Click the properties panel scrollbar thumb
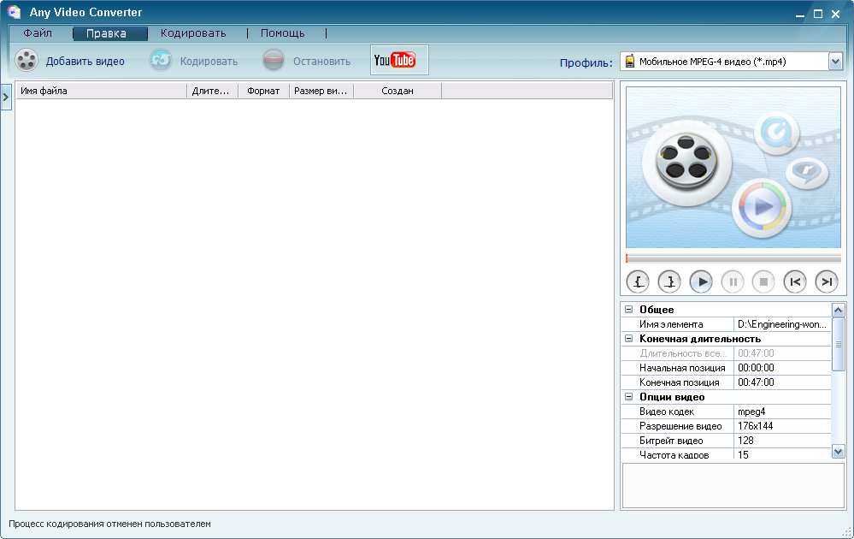This screenshot has height=539, width=854. pyautogui.click(x=839, y=344)
